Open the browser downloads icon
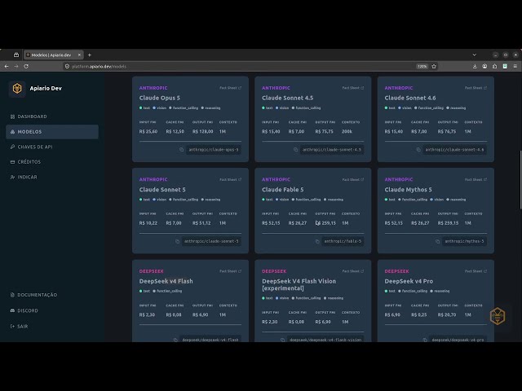The image size is (522, 391). pos(475,67)
